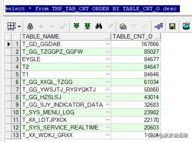Click the TABLE_NAME column header
This screenshot has width=192, height=142.
click(x=66, y=36)
